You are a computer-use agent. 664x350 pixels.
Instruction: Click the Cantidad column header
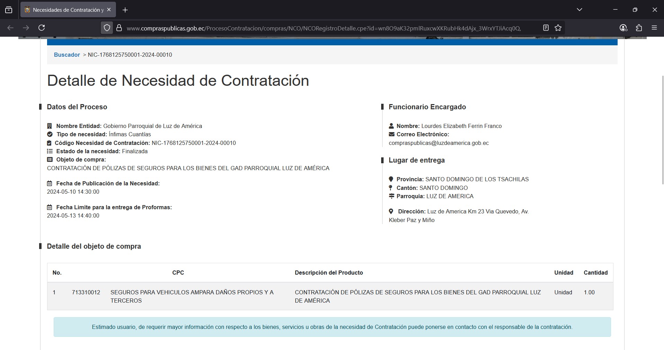(595, 273)
